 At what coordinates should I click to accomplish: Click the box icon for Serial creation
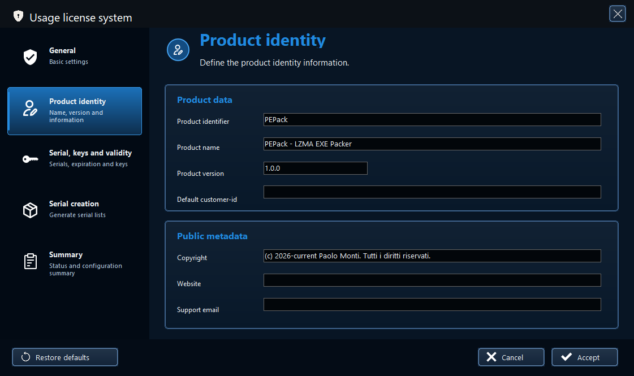[x=31, y=210]
